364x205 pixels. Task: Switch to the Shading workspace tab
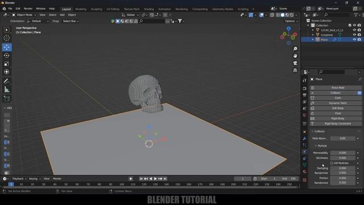click(149, 9)
